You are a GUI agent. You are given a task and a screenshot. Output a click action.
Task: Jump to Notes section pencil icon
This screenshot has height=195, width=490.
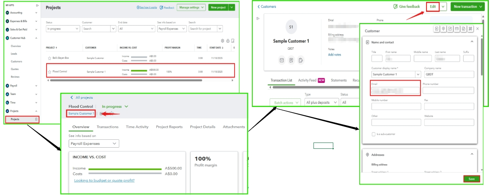pos(450,29)
